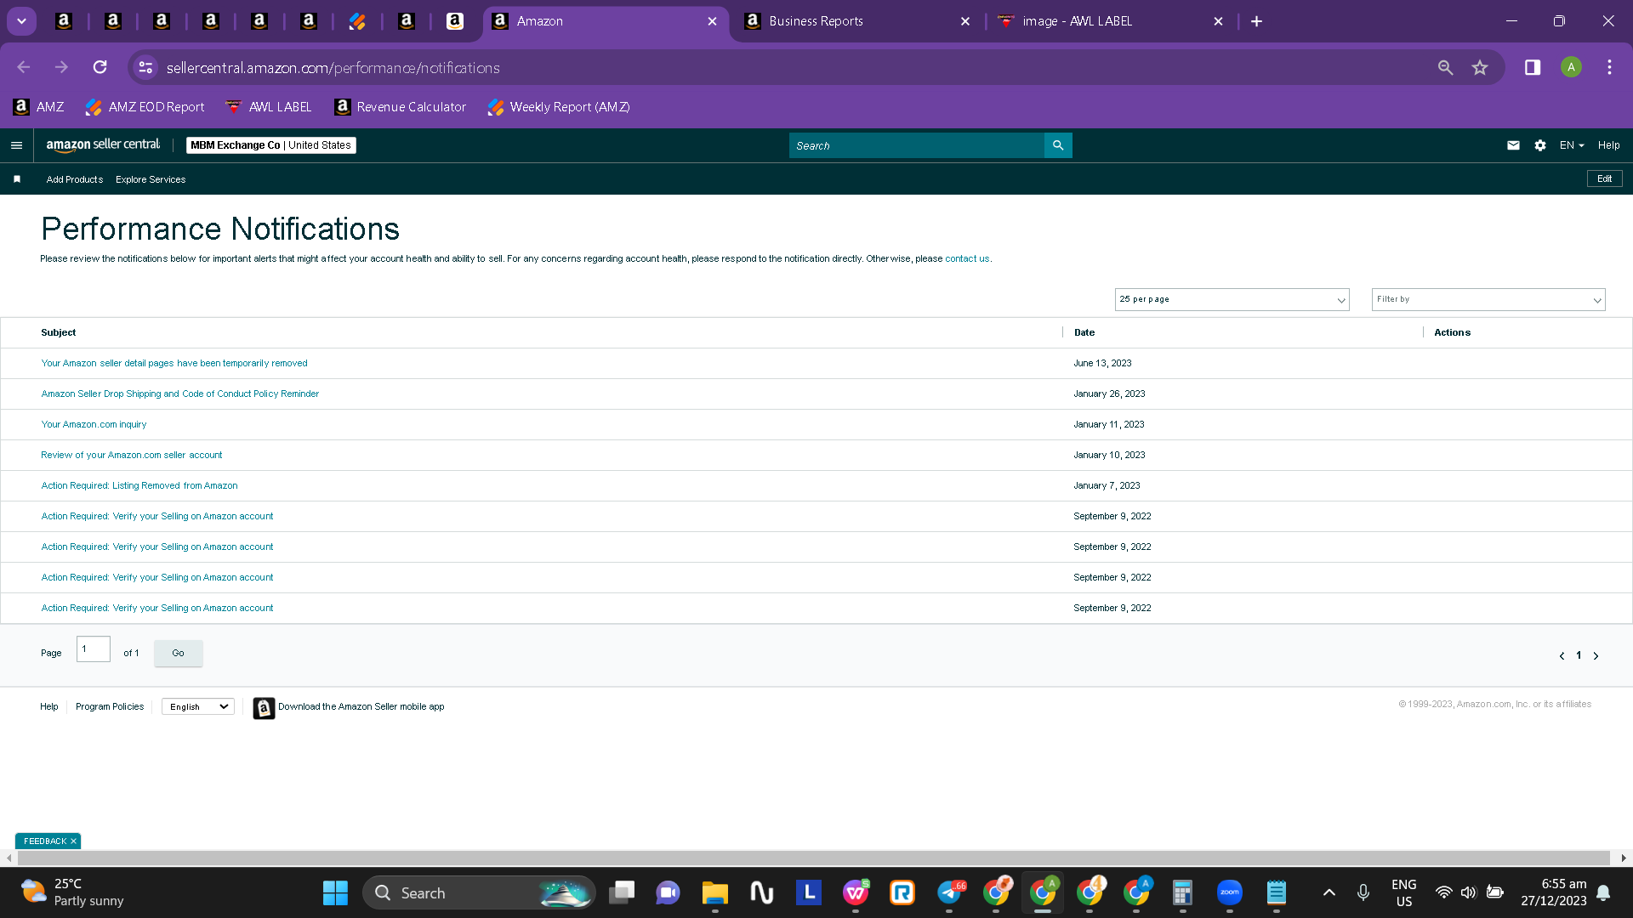Open the Revenue Calculator bookmark

[401, 107]
